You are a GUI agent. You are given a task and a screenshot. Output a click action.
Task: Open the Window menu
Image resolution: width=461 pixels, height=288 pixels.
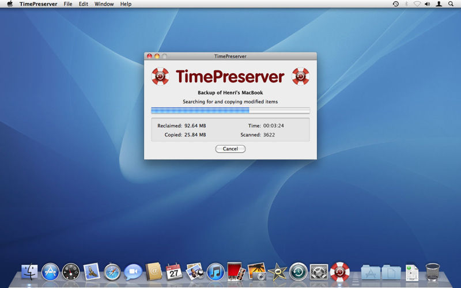104,4
